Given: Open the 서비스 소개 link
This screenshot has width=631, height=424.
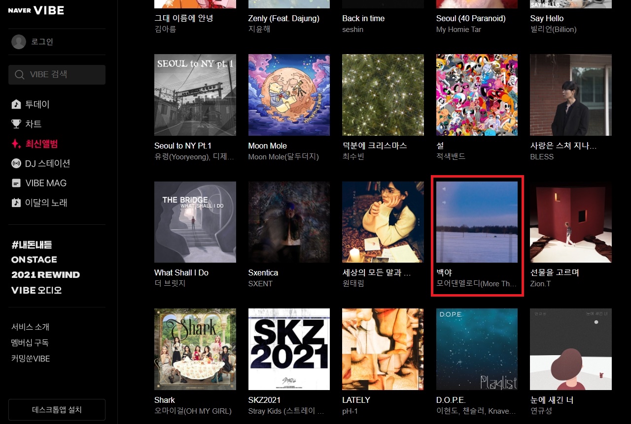Looking at the screenshot, I should [30, 327].
